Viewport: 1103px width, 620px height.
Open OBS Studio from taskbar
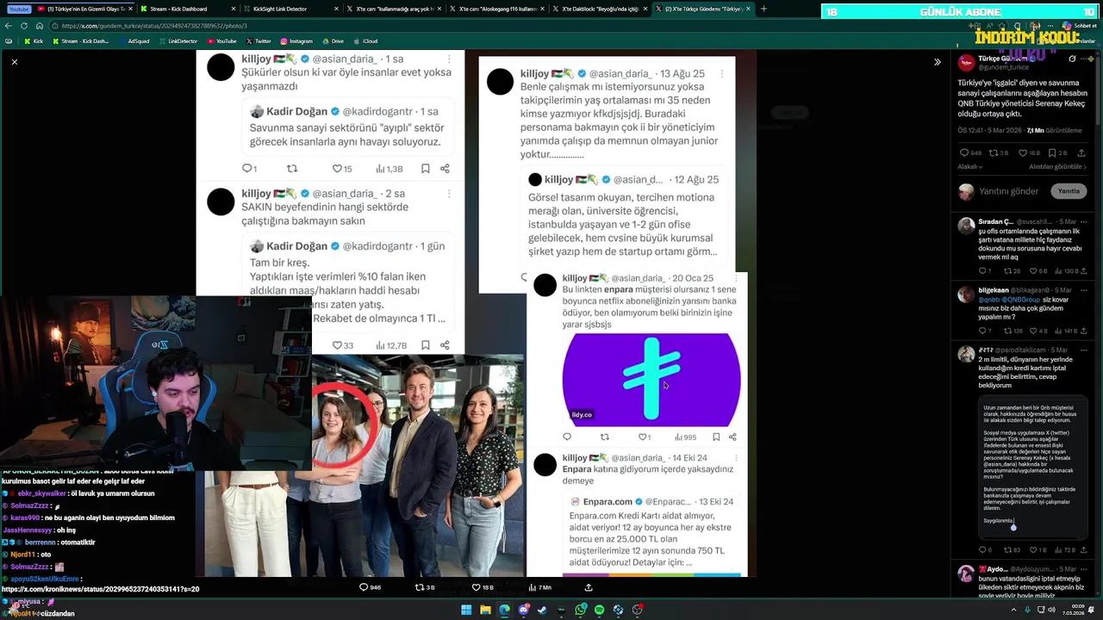click(x=638, y=610)
